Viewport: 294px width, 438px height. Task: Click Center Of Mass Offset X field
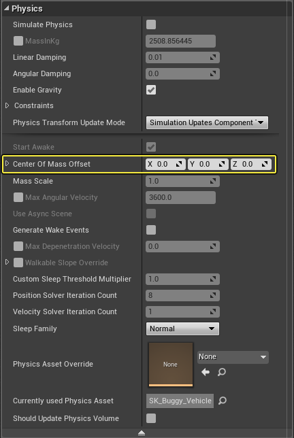pos(165,165)
